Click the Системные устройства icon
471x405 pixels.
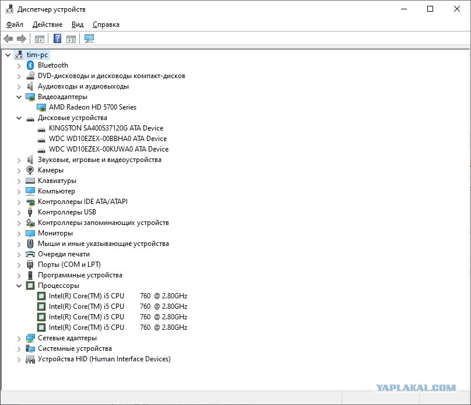click(30, 348)
